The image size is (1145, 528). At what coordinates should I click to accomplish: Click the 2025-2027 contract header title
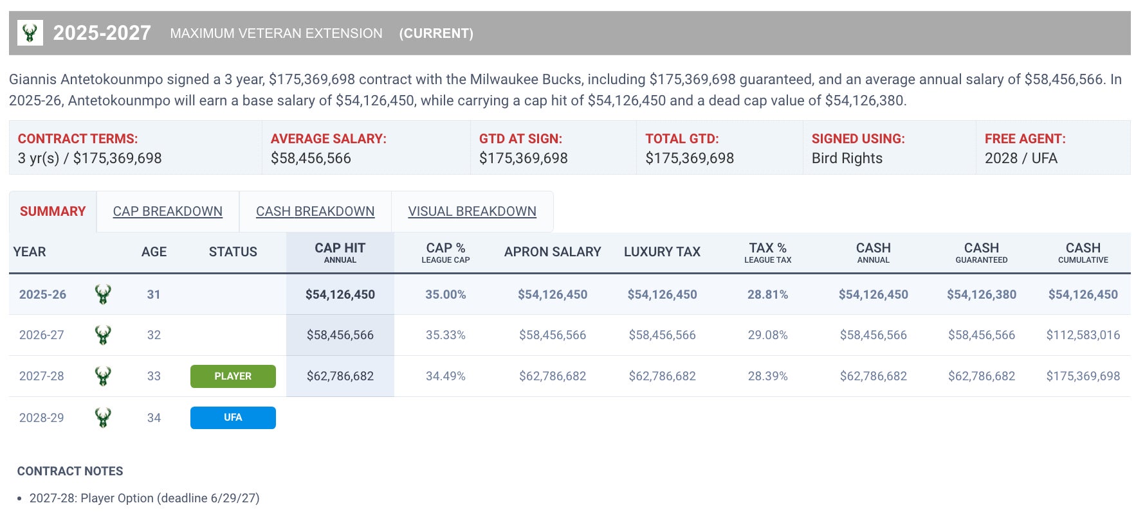(102, 33)
